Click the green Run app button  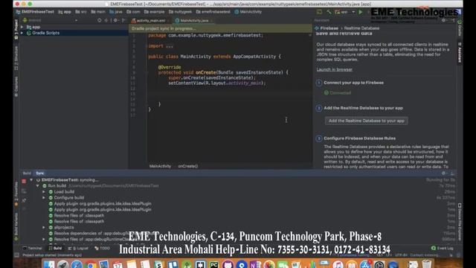[361, 12]
